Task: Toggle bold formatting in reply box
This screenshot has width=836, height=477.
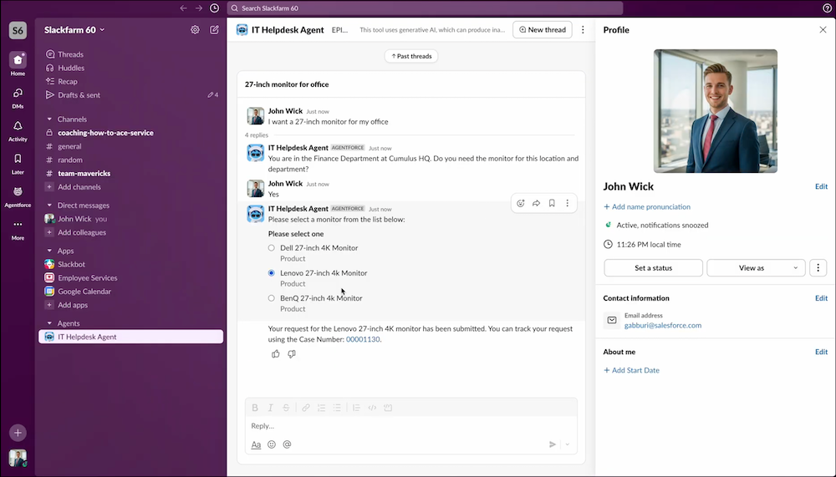Action: click(x=255, y=408)
